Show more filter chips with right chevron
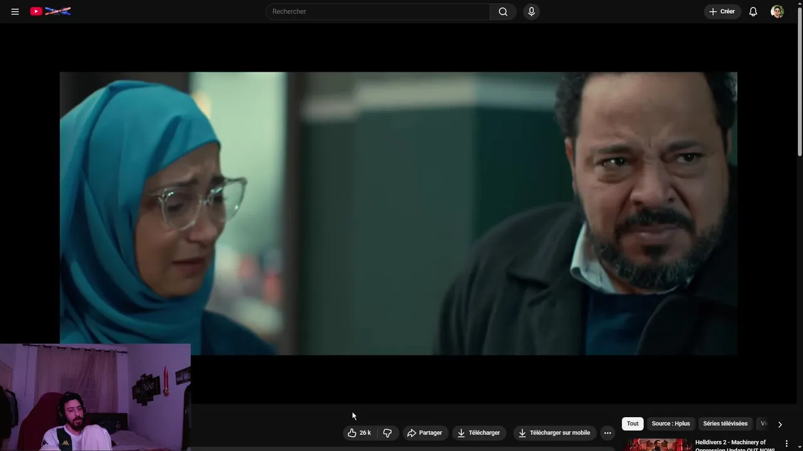Viewport: 803px width, 451px height. [x=780, y=424]
